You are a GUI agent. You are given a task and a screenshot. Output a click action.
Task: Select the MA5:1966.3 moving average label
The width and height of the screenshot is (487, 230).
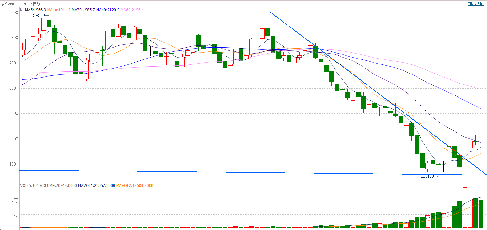(x=35, y=10)
